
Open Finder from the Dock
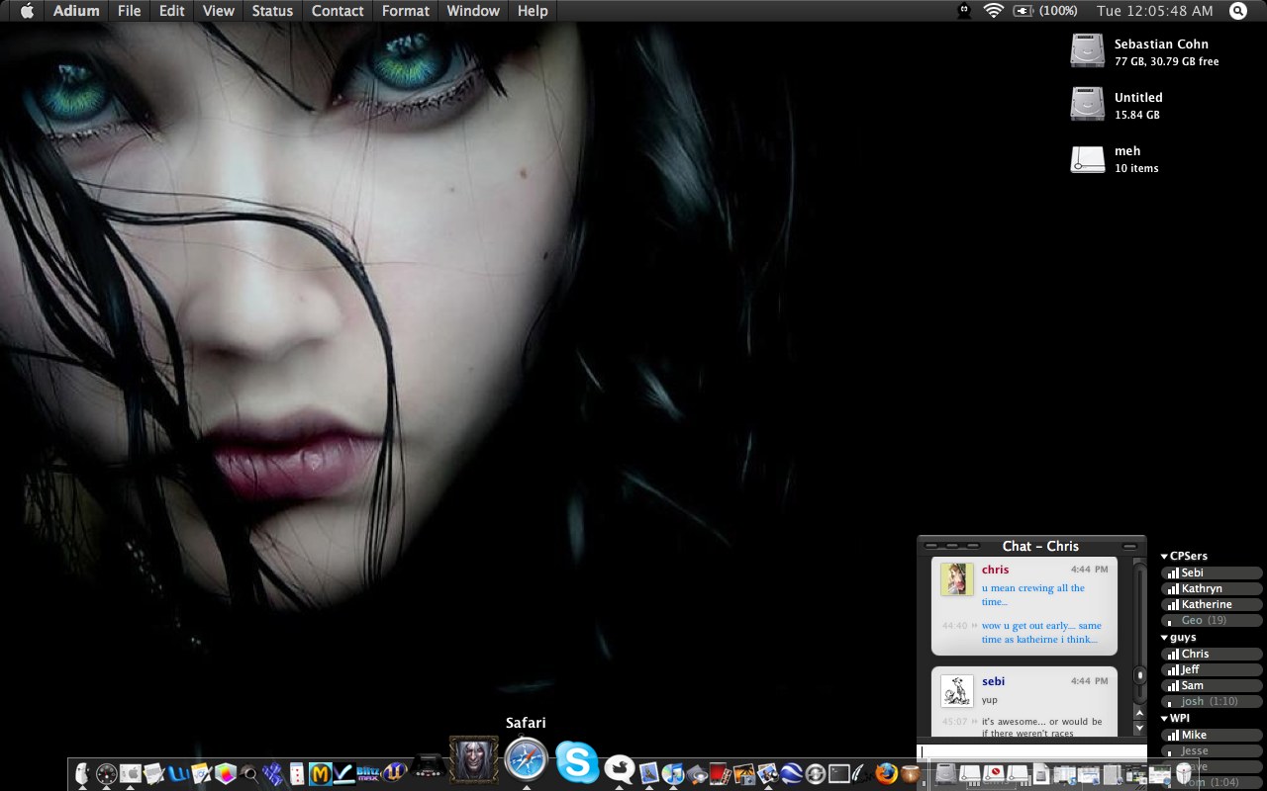pos(81,774)
